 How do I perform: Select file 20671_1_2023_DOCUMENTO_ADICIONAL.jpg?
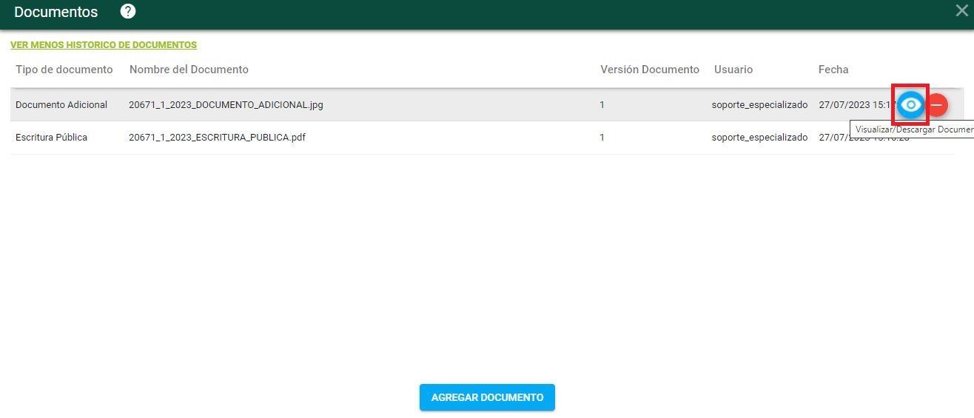(226, 105)
